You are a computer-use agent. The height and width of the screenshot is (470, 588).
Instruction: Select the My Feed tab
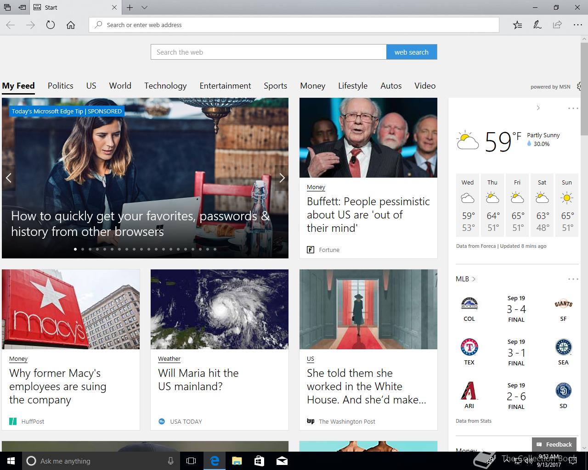pos(18,86)
